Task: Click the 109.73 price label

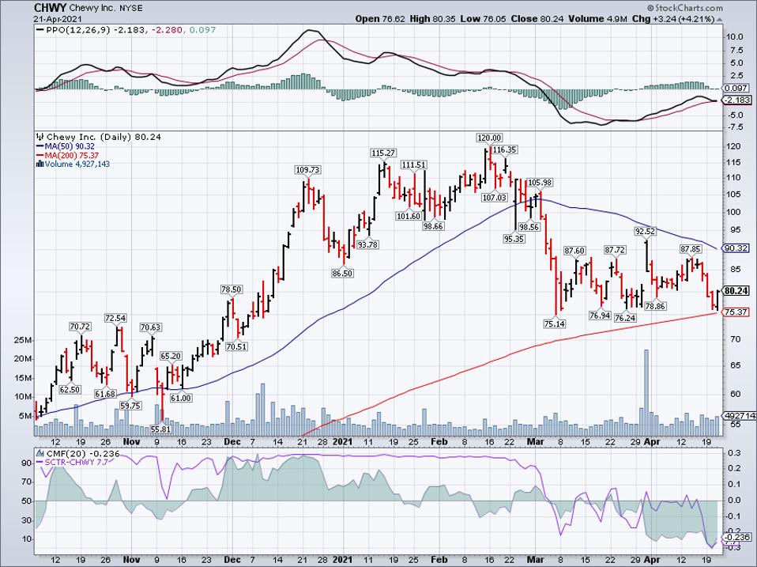Action: [x=307, y=170]
